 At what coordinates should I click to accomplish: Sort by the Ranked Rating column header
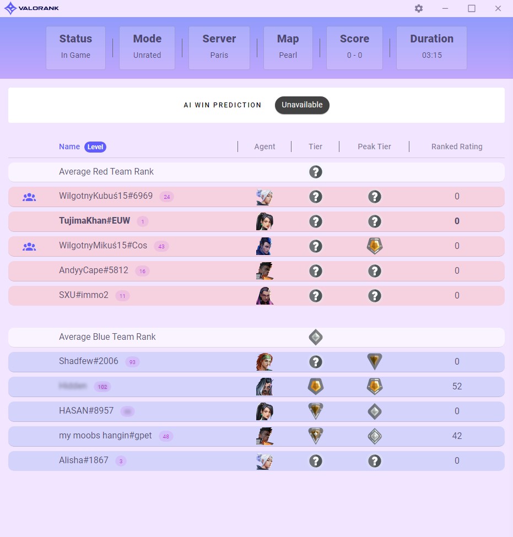pyautogui.click(x=456, y=147)
